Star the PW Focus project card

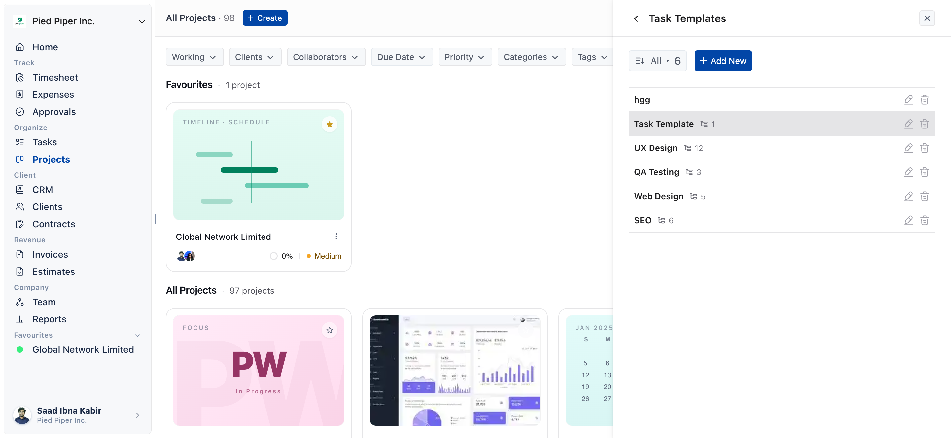point(329,330)
